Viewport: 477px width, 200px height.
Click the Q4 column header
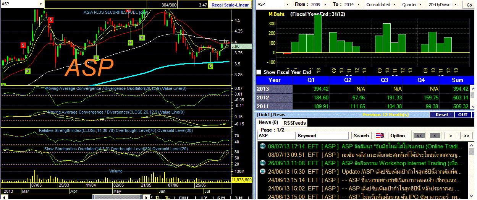[421, 80]
